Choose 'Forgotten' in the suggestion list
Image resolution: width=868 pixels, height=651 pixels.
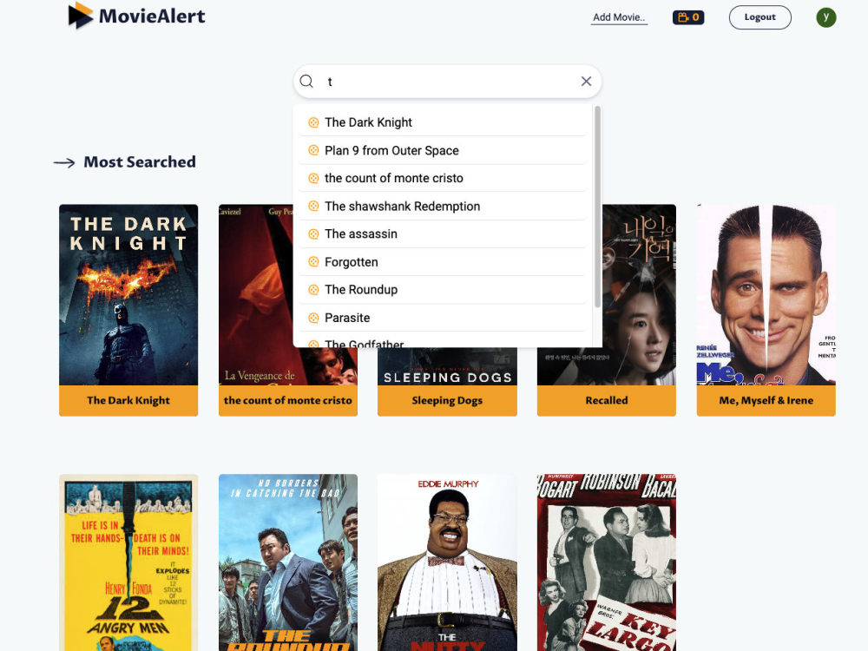443,262
